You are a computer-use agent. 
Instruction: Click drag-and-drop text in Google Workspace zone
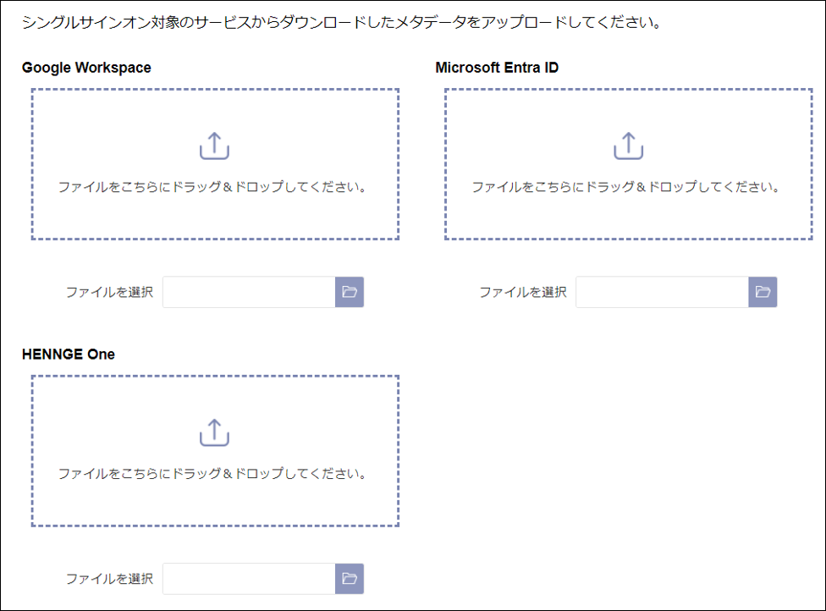[x=212, y=187]
